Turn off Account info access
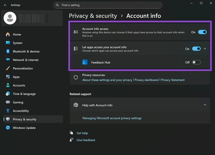 coord(202,32)
